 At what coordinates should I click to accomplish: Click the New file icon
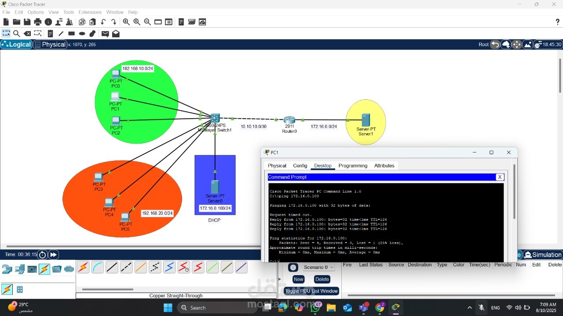(x=6, y=22)
